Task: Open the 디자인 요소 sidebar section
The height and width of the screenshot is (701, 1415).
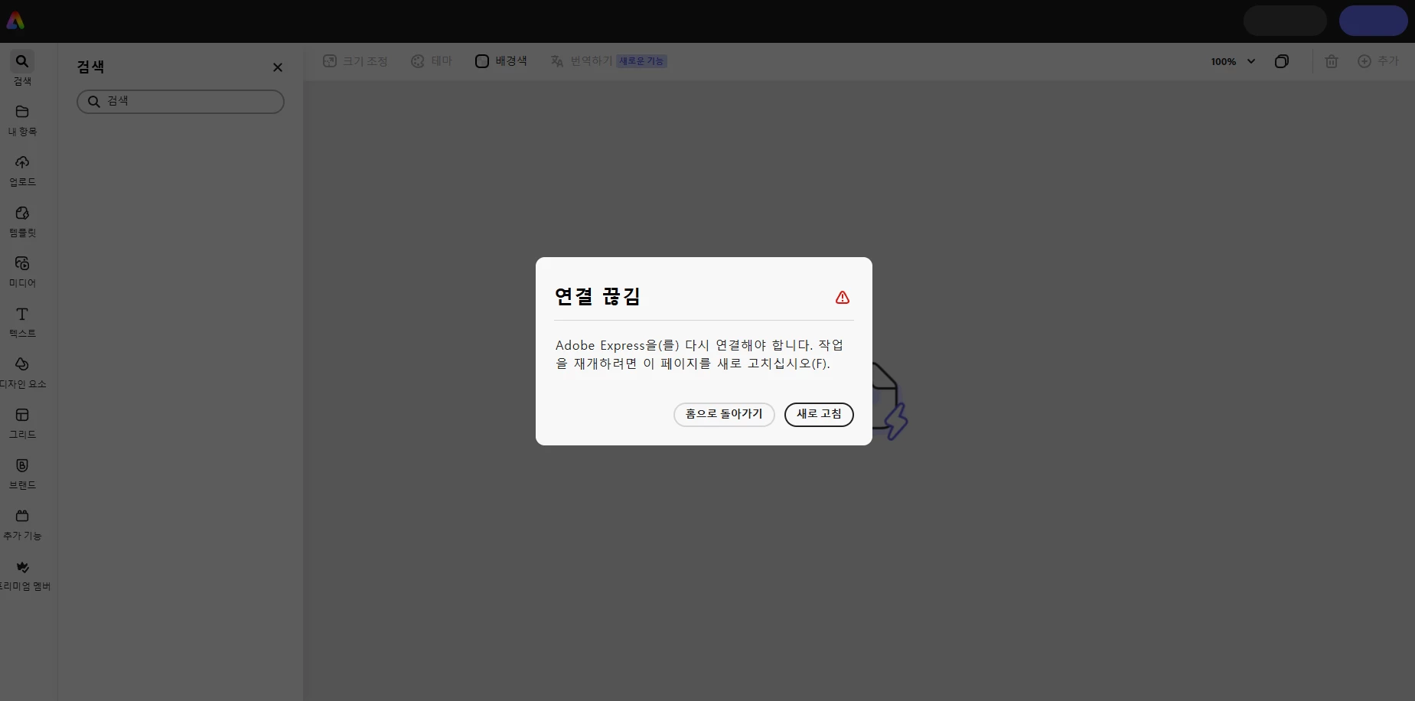Action: (x=22, y=373)
